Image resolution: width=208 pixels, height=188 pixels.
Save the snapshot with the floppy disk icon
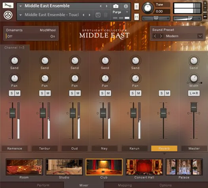[x=98, y=15]
